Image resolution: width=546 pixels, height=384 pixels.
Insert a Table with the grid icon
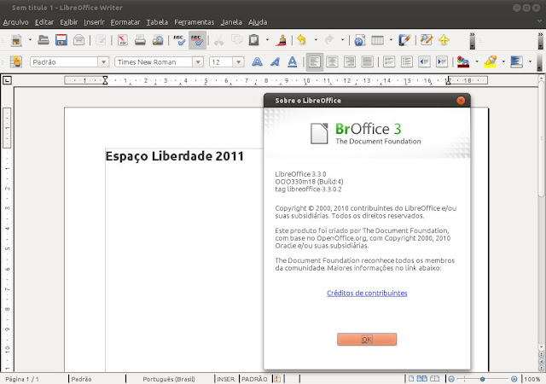pos(377,40)
